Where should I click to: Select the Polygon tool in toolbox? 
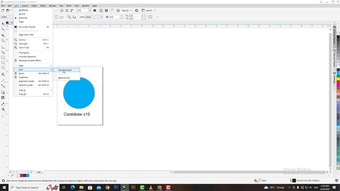pos(3,68)
